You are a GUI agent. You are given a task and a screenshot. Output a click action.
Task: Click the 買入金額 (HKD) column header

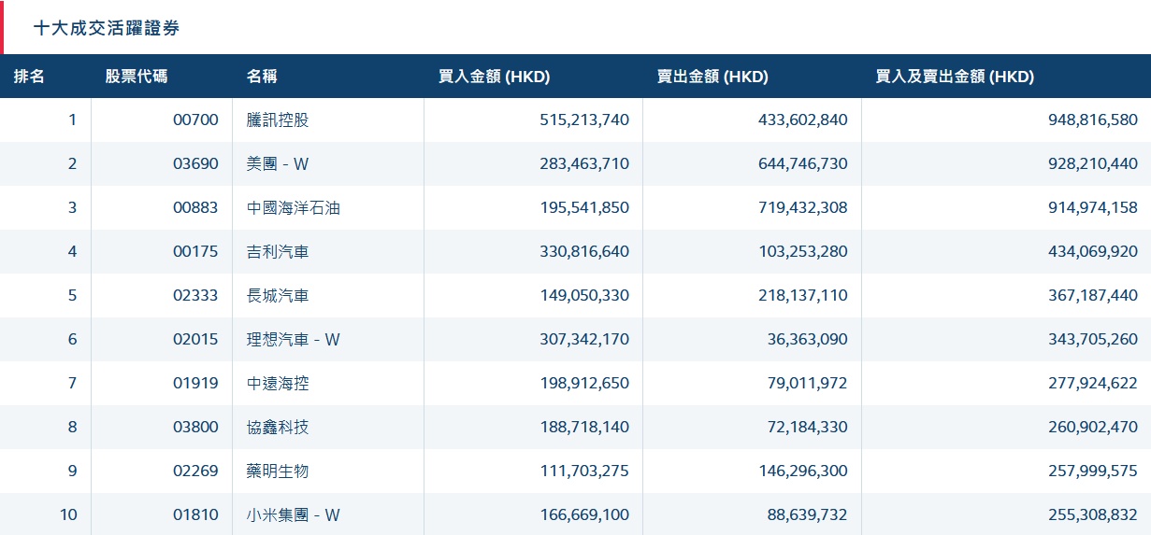[x=495, y=77]
